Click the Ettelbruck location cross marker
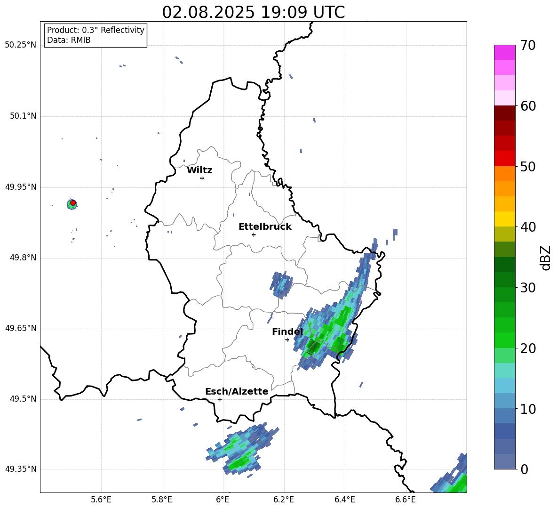557x509 pixels. tap(254, 234)
